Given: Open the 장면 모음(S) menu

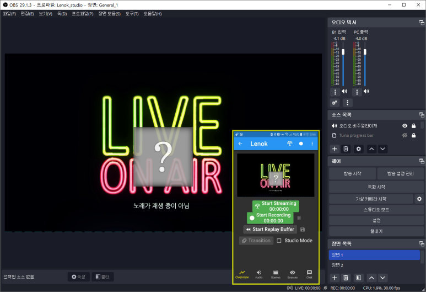Looking at the screenshot, I should (110, 14).
